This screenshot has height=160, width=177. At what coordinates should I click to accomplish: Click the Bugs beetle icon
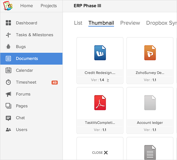point(8,46)
